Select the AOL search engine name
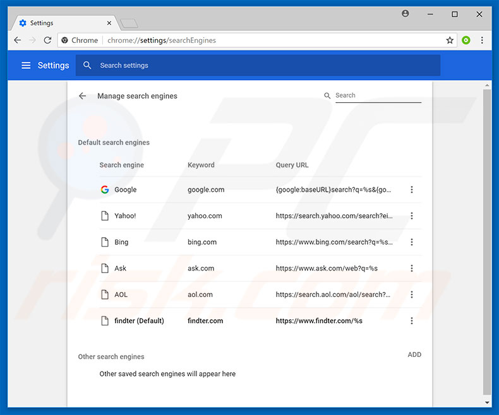This screenshot has width=499, height=415. pyautogui.click(x=121, y=295)
